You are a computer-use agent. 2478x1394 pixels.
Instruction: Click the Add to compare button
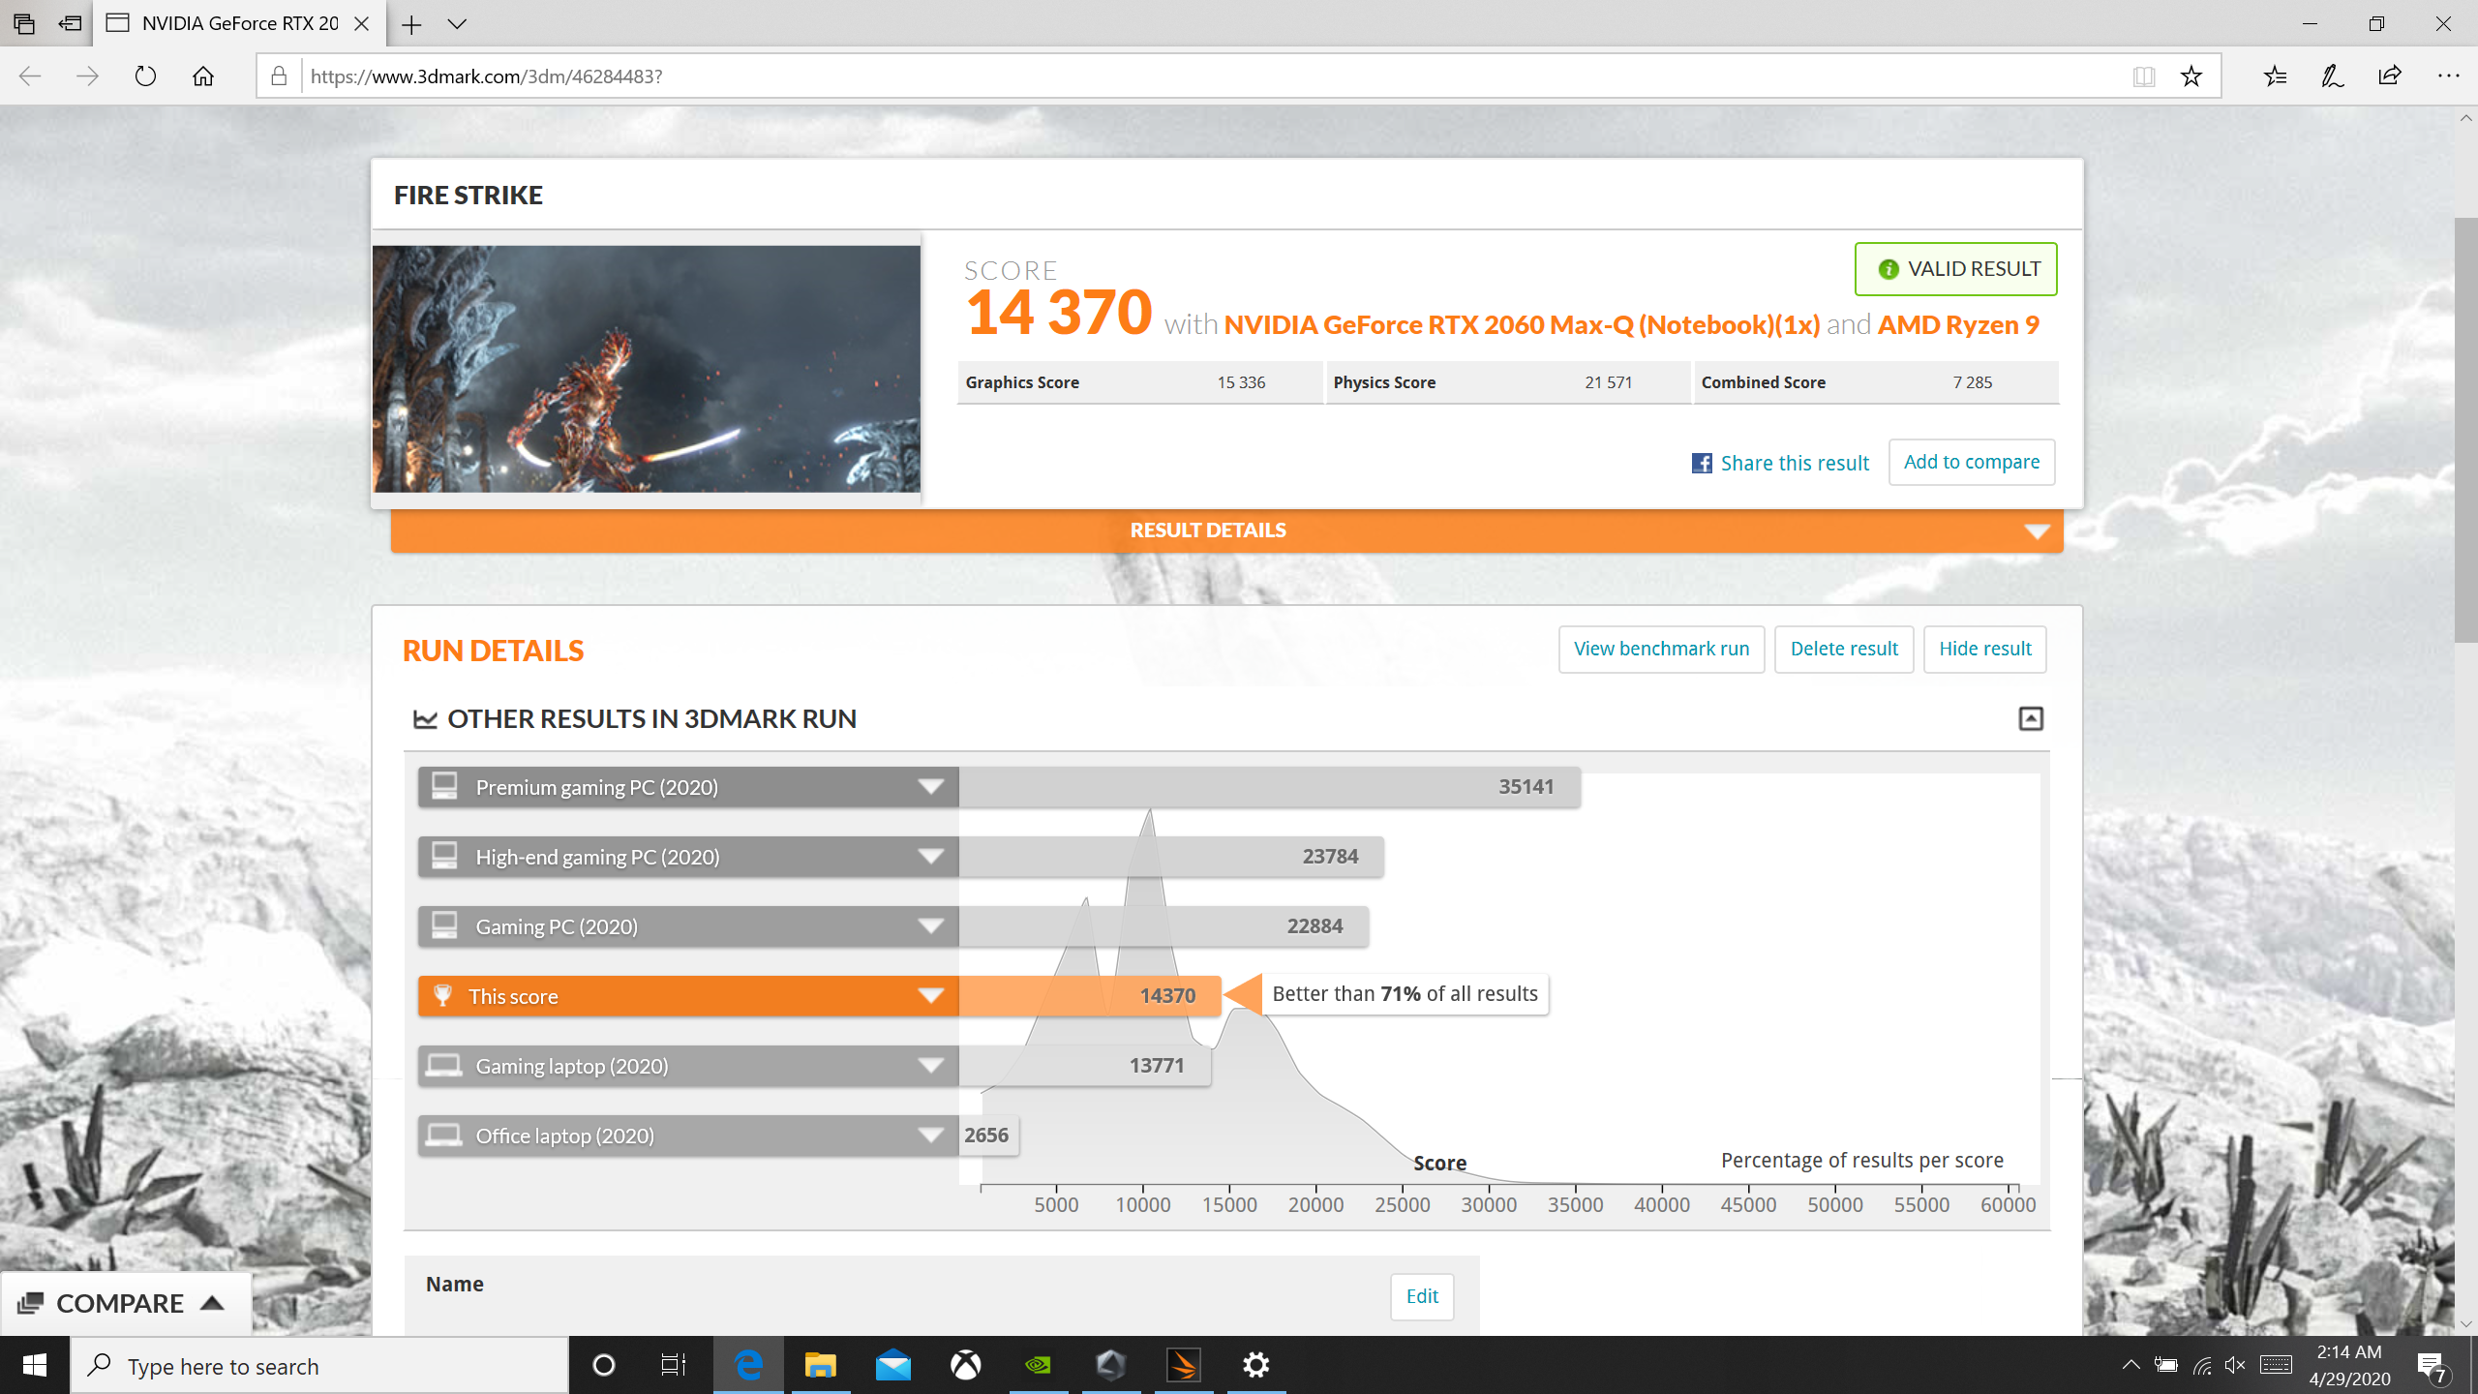pyautogui.click(x=1972, y=462)
